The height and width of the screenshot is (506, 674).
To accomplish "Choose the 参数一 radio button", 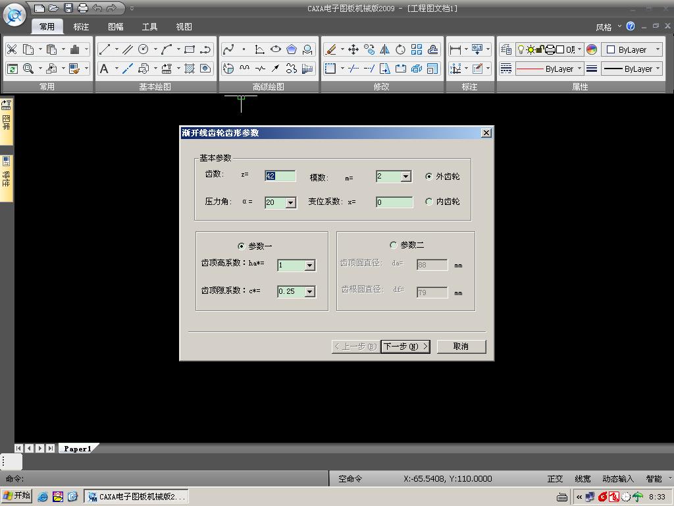I will 255,246.
